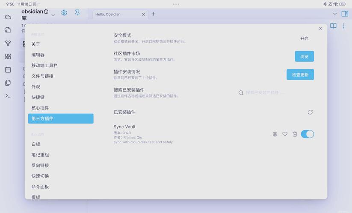Toggle the Sync Vault plugin switch
Screen dimensions: 352x213
coord(308,134)
